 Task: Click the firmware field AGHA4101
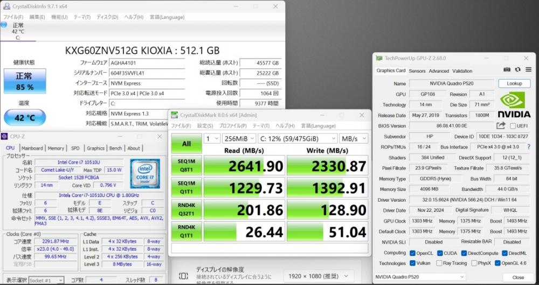147,63
